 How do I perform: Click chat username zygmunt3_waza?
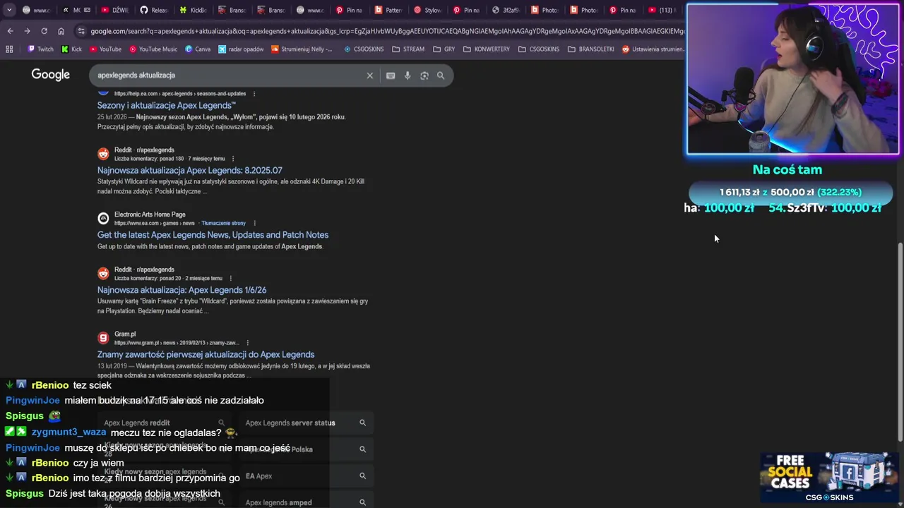coord(69,433)
